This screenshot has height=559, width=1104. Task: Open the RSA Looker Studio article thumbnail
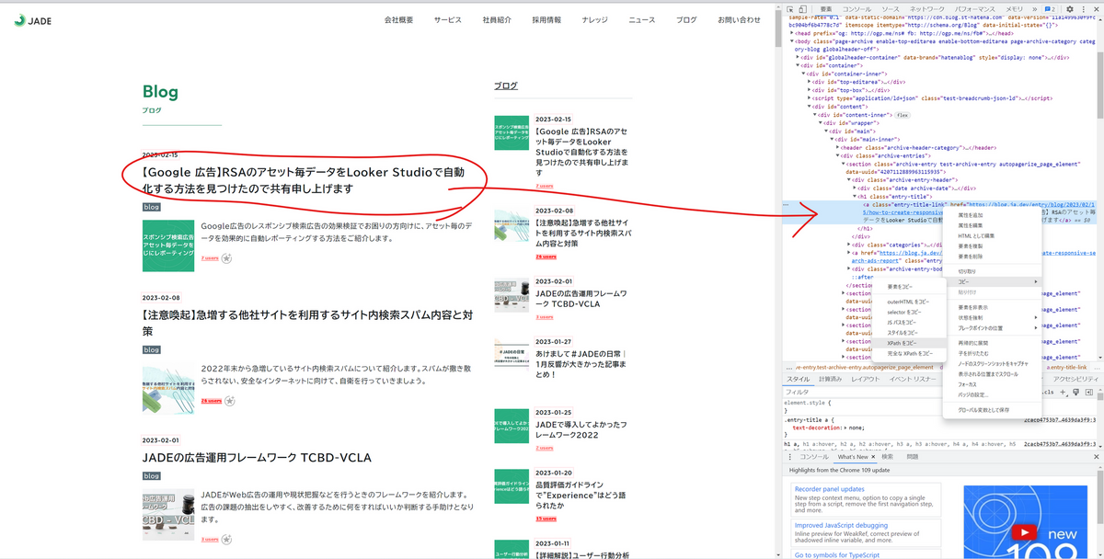pos(168,245)
